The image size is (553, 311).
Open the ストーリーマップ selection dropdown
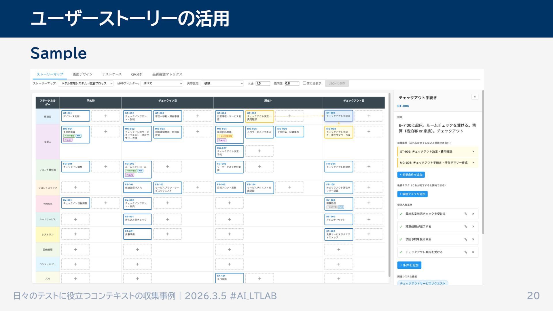coord(86,84)
